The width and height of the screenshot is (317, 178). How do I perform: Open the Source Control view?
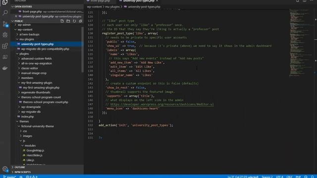(5, 24)
